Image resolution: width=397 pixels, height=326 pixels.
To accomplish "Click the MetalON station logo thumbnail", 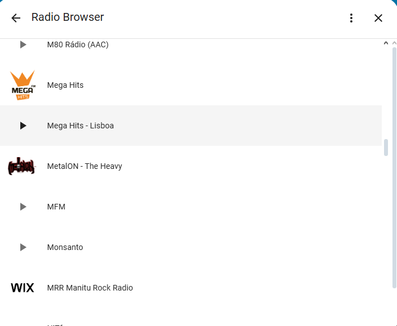I will (x=22, y=166).
